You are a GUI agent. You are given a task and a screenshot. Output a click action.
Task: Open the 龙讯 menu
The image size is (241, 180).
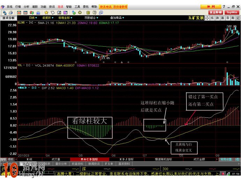coord(60,7)
